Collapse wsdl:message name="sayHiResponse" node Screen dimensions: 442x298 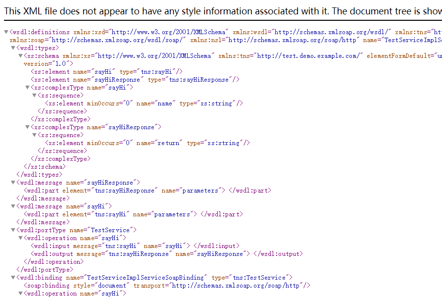coord(13,183)
